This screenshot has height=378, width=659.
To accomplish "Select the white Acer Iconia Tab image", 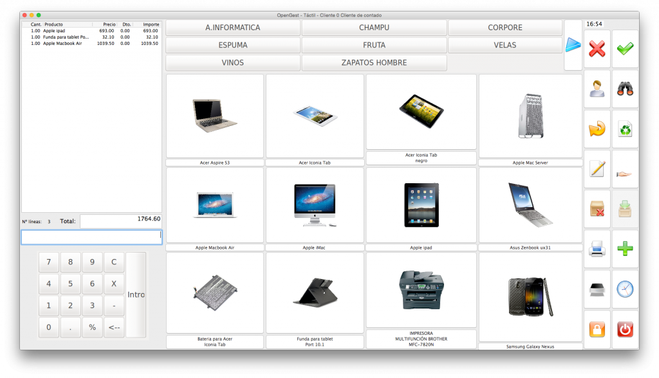I will 315,116.
